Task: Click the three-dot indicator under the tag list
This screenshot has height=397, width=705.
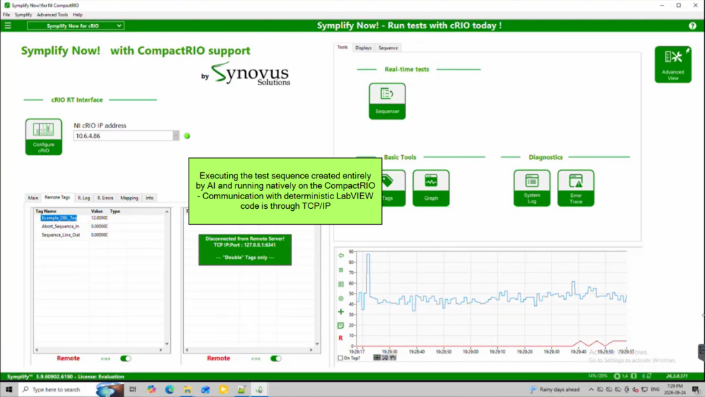Action: pyautogui.click(x=105, y=358)
